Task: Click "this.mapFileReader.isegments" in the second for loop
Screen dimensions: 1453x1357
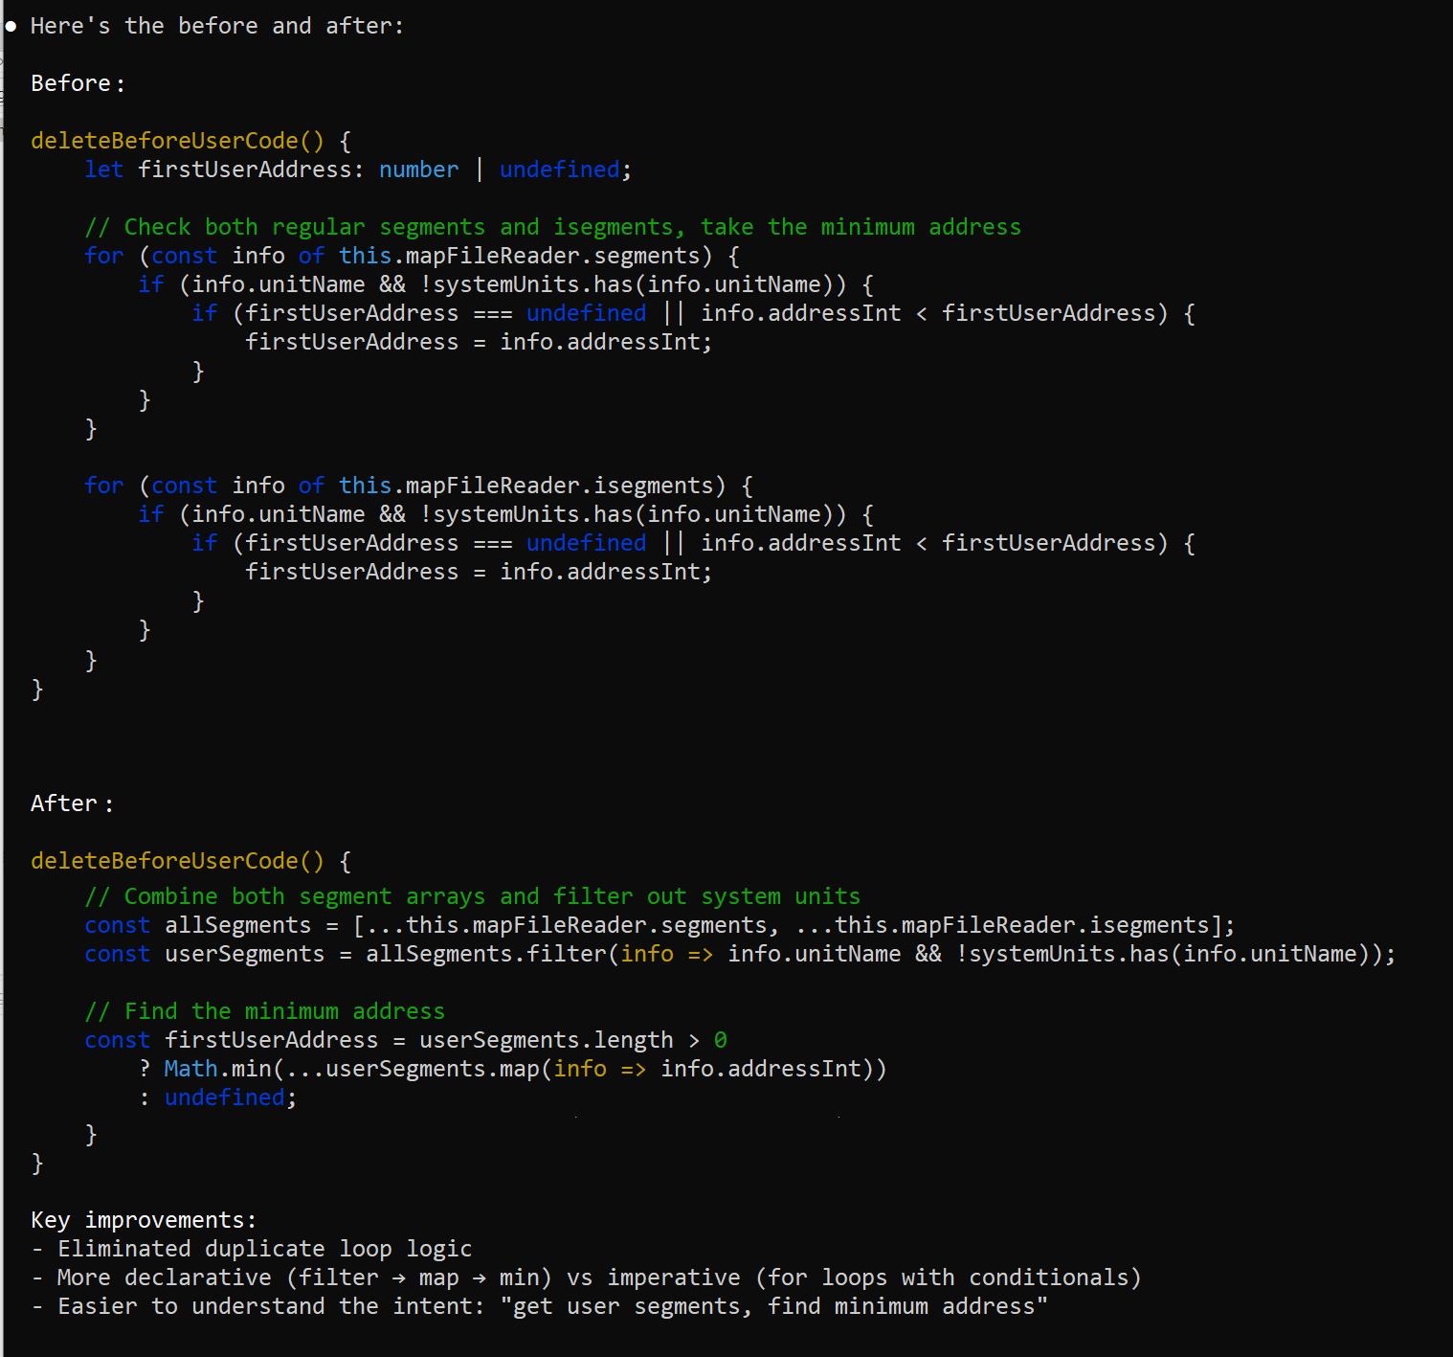Action: tap(525, 486)
